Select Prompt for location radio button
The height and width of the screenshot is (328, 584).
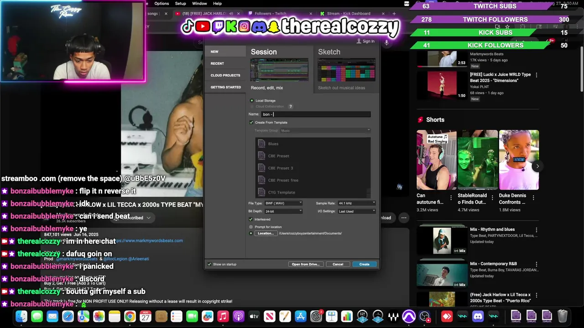pos(251,227)
